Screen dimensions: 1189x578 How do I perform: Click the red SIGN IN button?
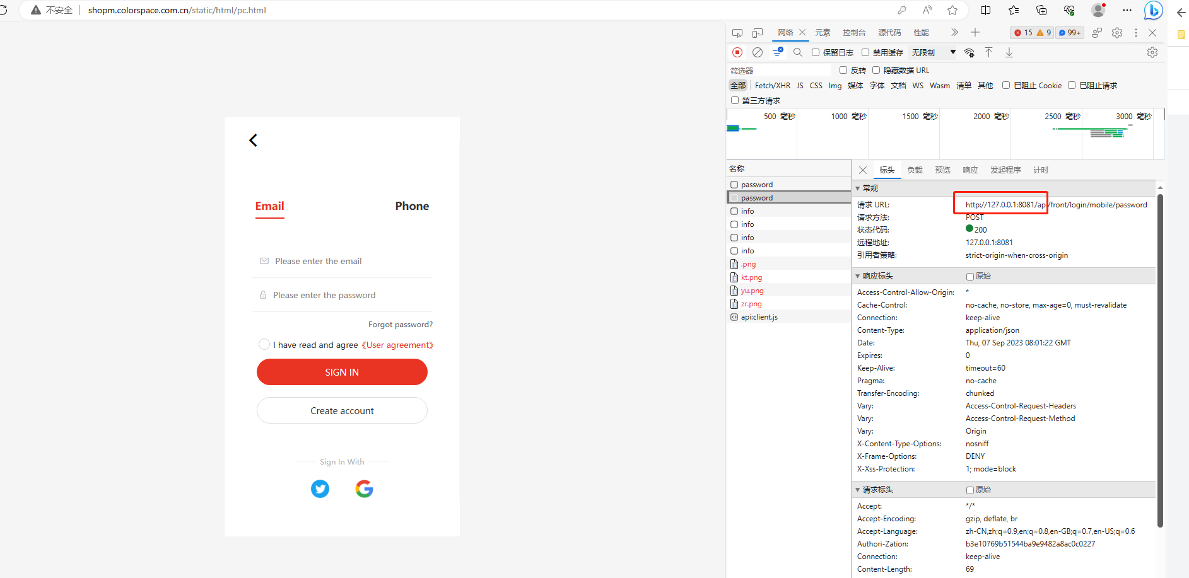342,372
